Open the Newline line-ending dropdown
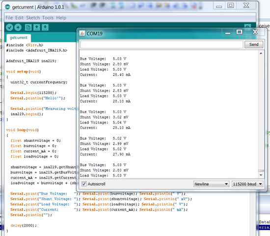This screenshot has height=236, width=270. click(x=211, y=184)
